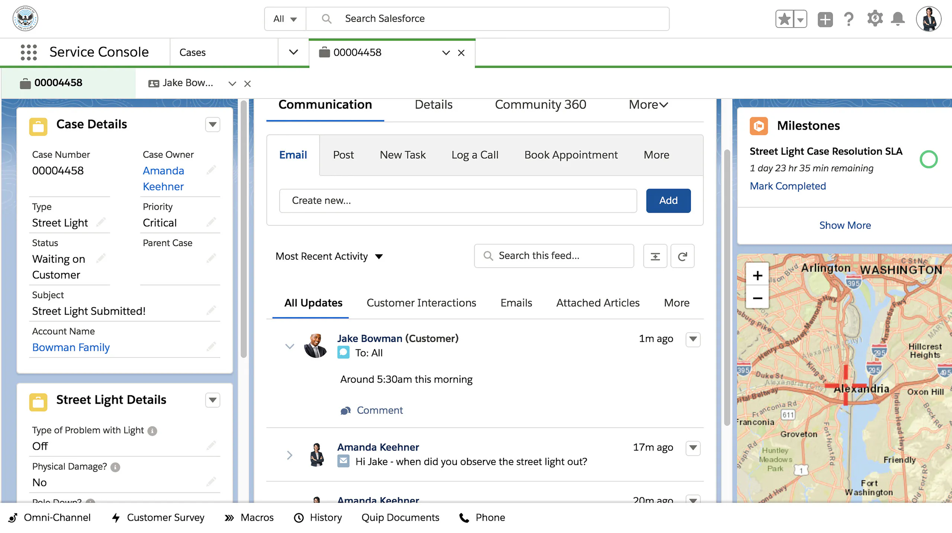Zoom in on the map
This screenshot has width=952, height=533.
757,275
